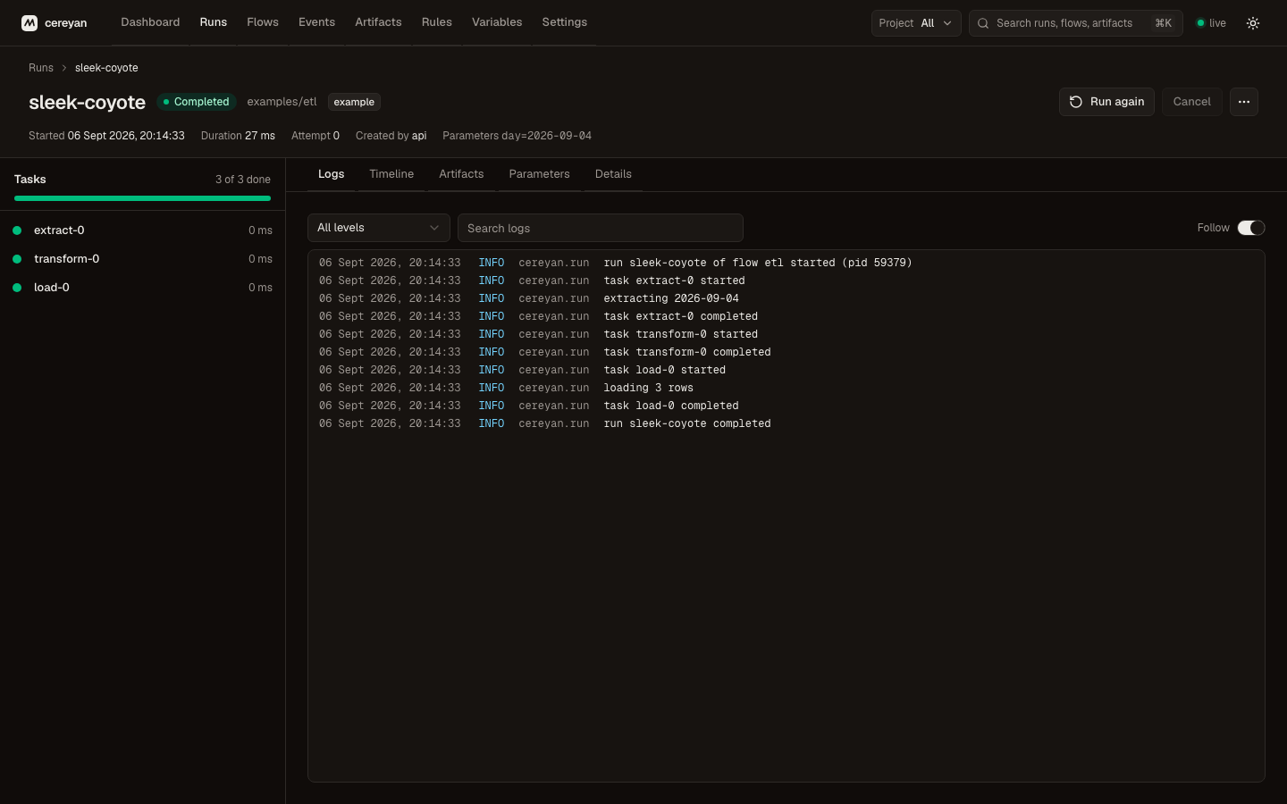Select the transform-0 task row
1287x804 pixels.
point(142,259)
